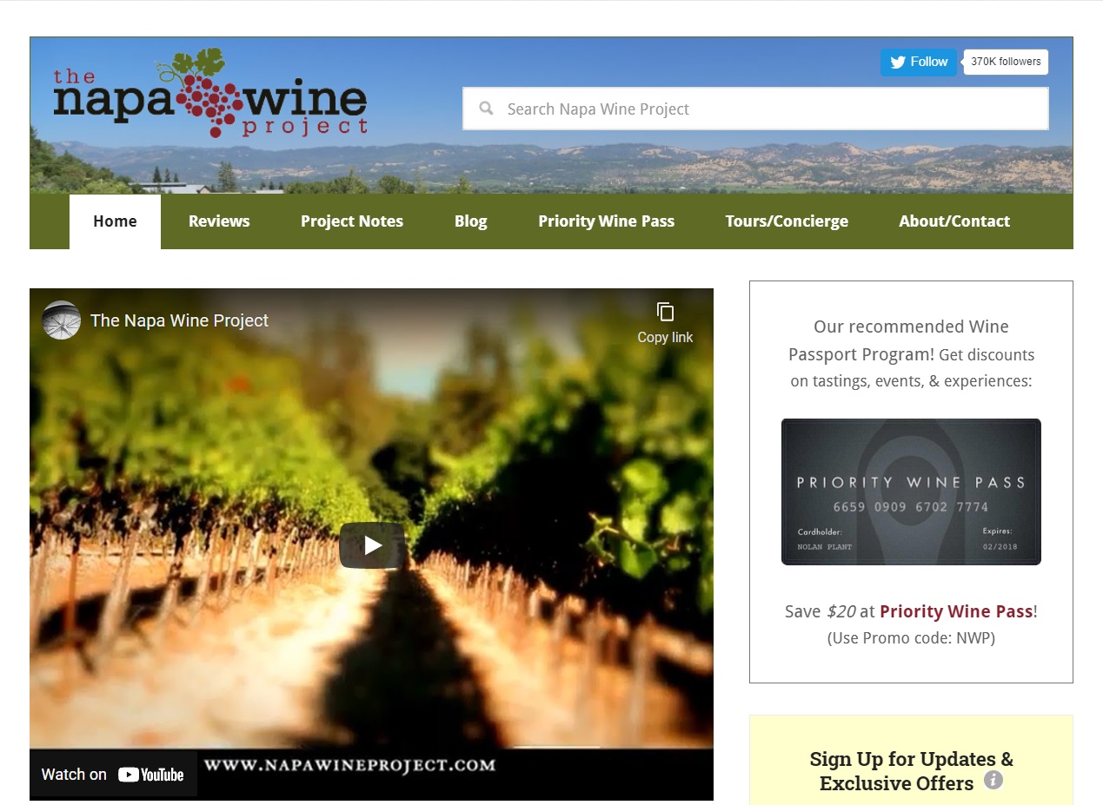Click the search magnifier icon
1103x805 pixels.
coord(487,109)
